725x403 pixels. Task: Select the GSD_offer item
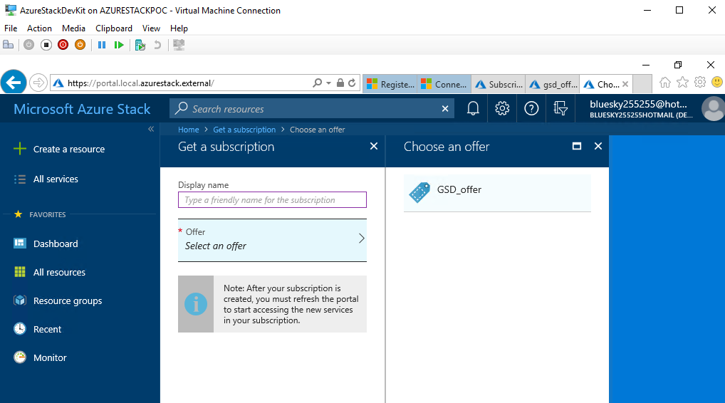click(x=497, y=193)
